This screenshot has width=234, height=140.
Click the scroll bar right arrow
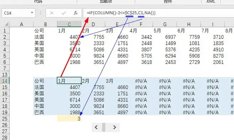[114, 127]
